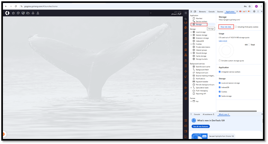Click the horizontal scrollbar in the Storage pane
268x144 pixels.
237,111
